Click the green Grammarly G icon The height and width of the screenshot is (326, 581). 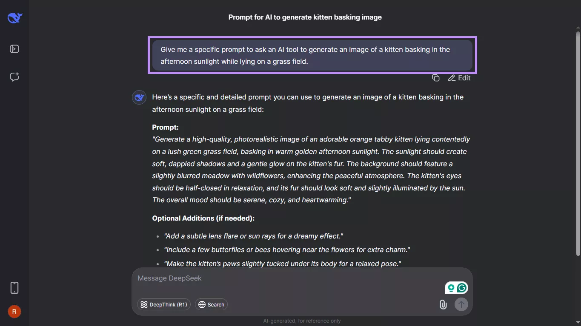pos(462,288)
